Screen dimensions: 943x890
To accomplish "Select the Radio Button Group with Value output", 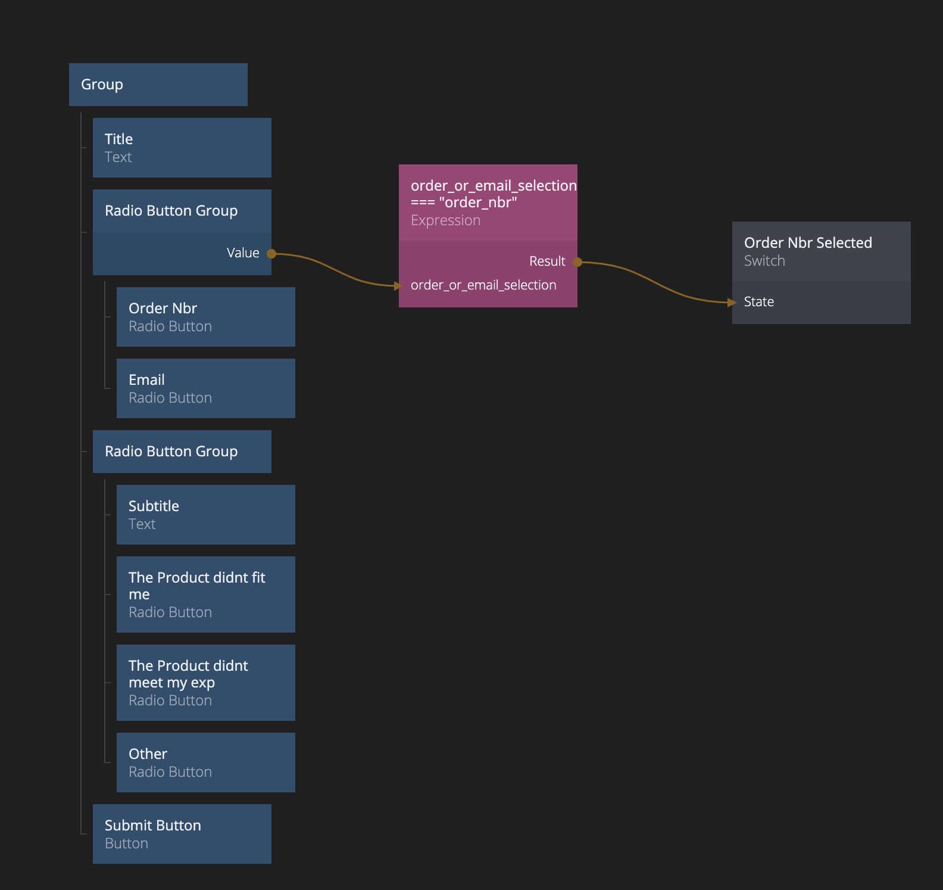I will point(182,211).
